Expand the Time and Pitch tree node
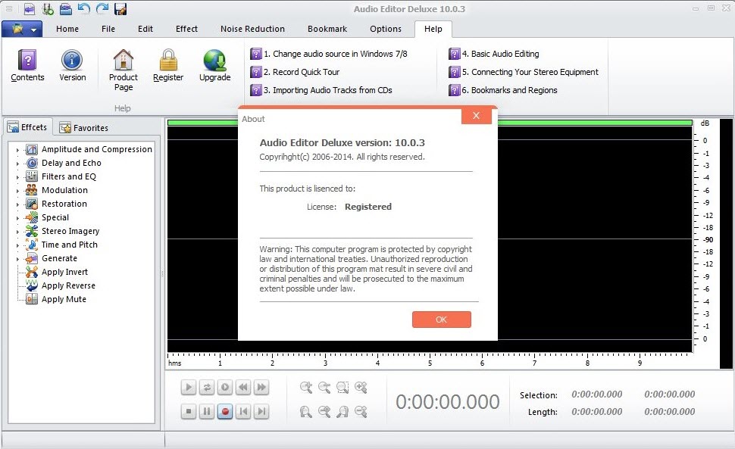Screen dimensions: 735x449 pos(18,245)
